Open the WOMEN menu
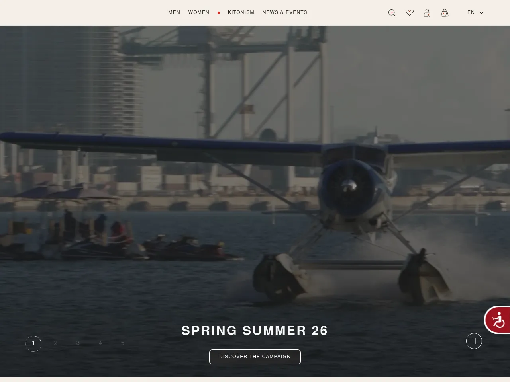The image size is (510, 382). [199, 12]
